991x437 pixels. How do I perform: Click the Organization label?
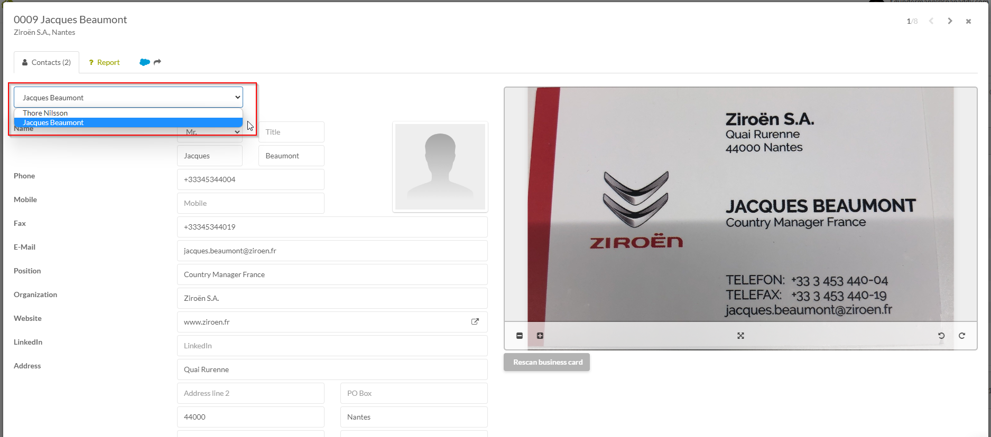tap(35, 294)
